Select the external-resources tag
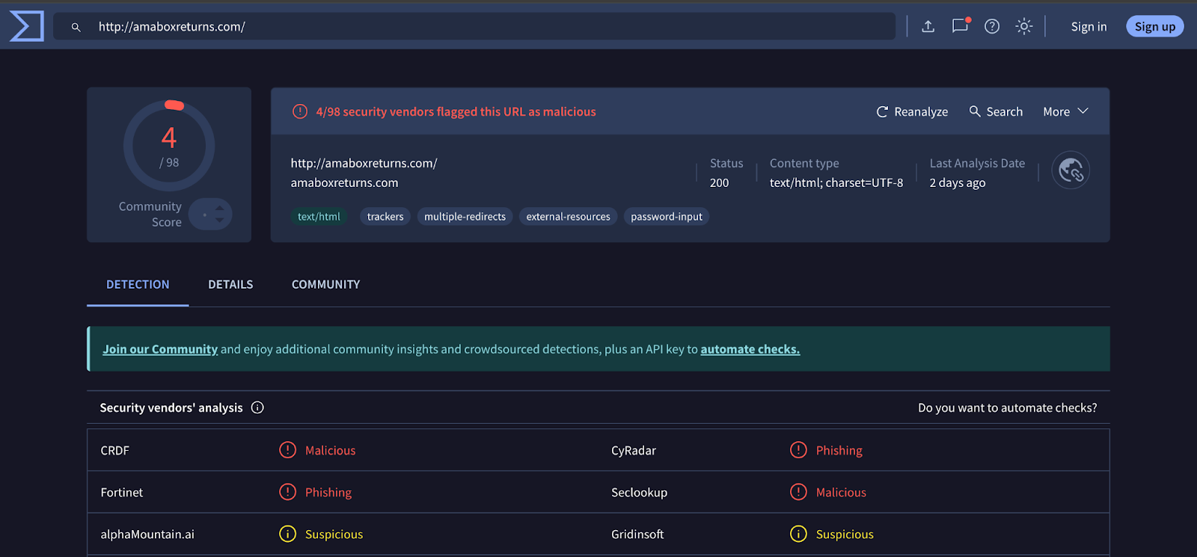This screenshot has height=557, width=1197. pos(568,217)
